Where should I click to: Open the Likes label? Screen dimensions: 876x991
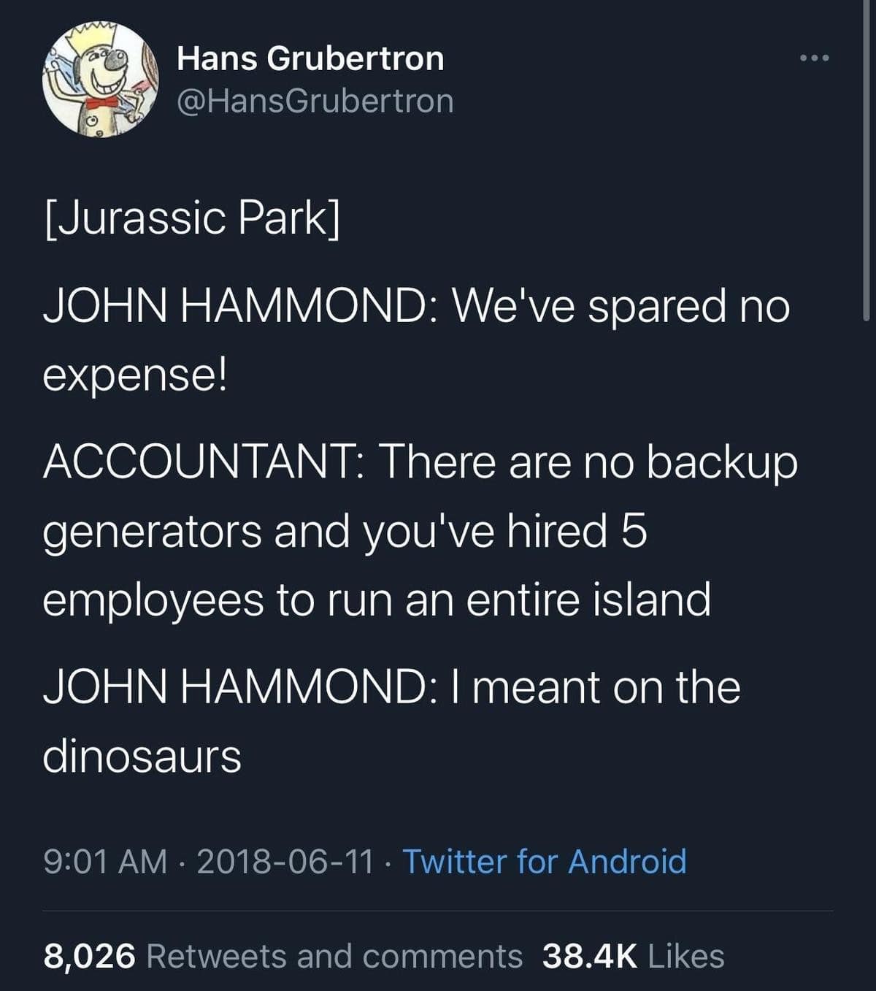pos(685,956)
